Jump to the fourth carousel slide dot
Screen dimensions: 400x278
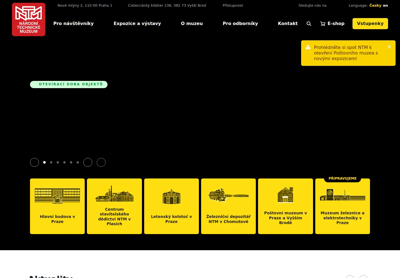(x=64, y=162)
